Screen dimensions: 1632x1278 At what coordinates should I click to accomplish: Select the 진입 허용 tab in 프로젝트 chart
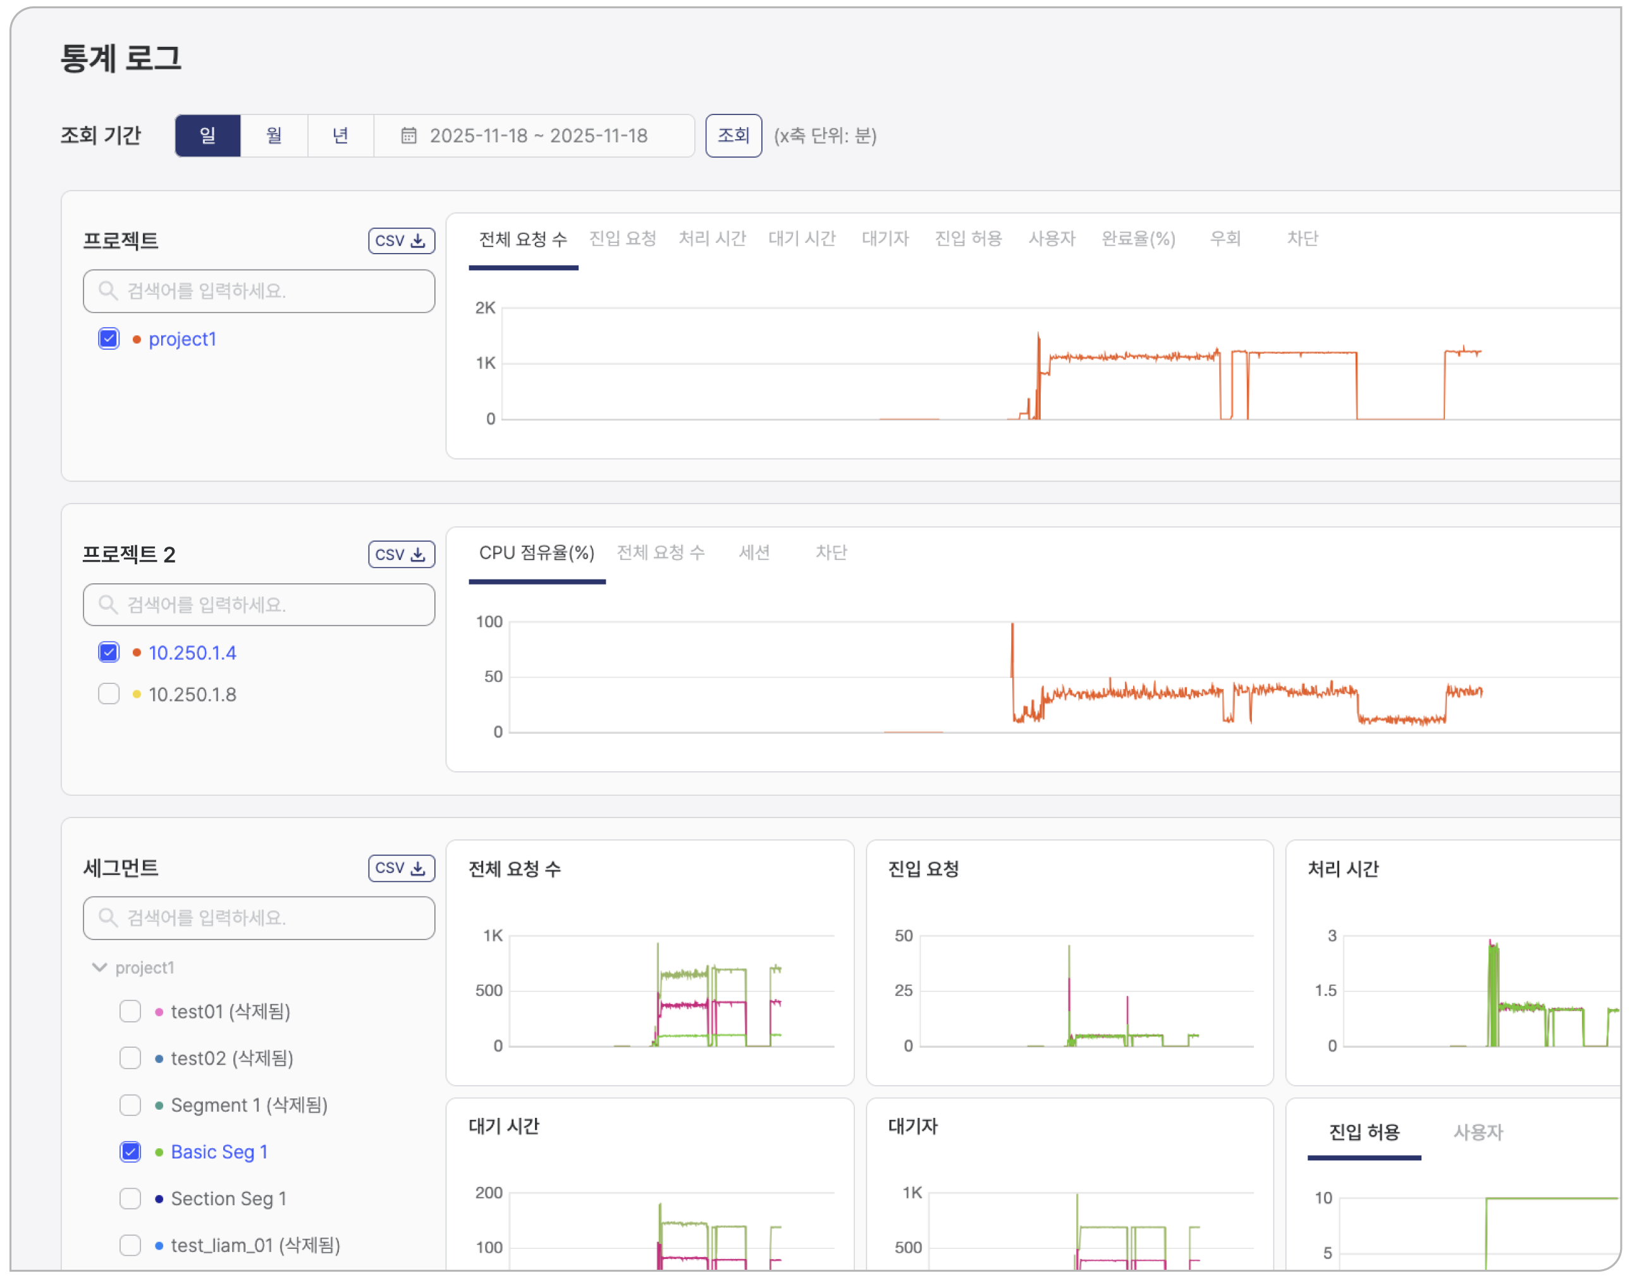[x=968, y=239]
